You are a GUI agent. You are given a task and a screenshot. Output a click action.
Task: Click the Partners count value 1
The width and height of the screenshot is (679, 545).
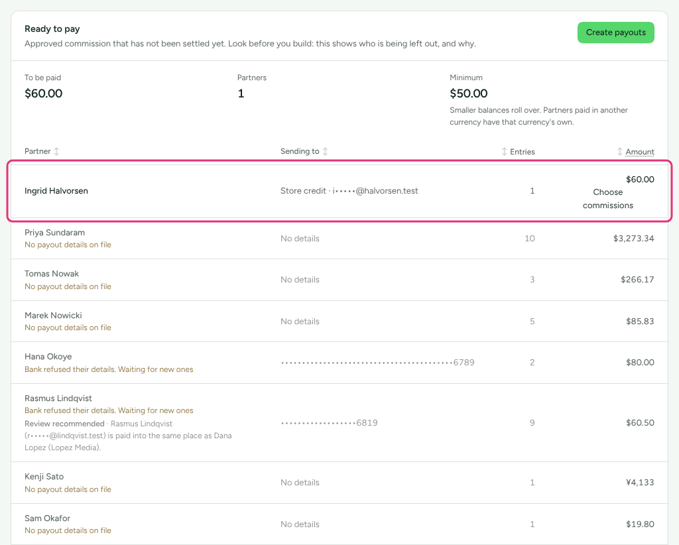(241, 93)
